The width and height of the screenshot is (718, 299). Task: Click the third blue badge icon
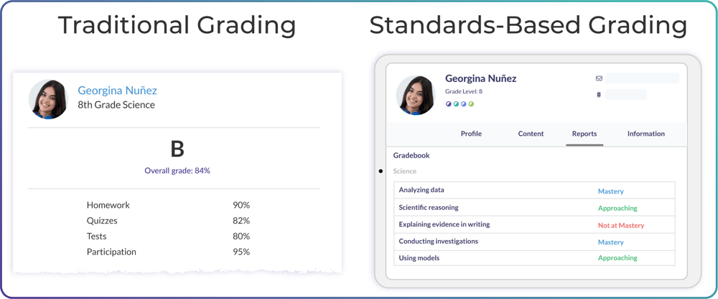(464, 104)
